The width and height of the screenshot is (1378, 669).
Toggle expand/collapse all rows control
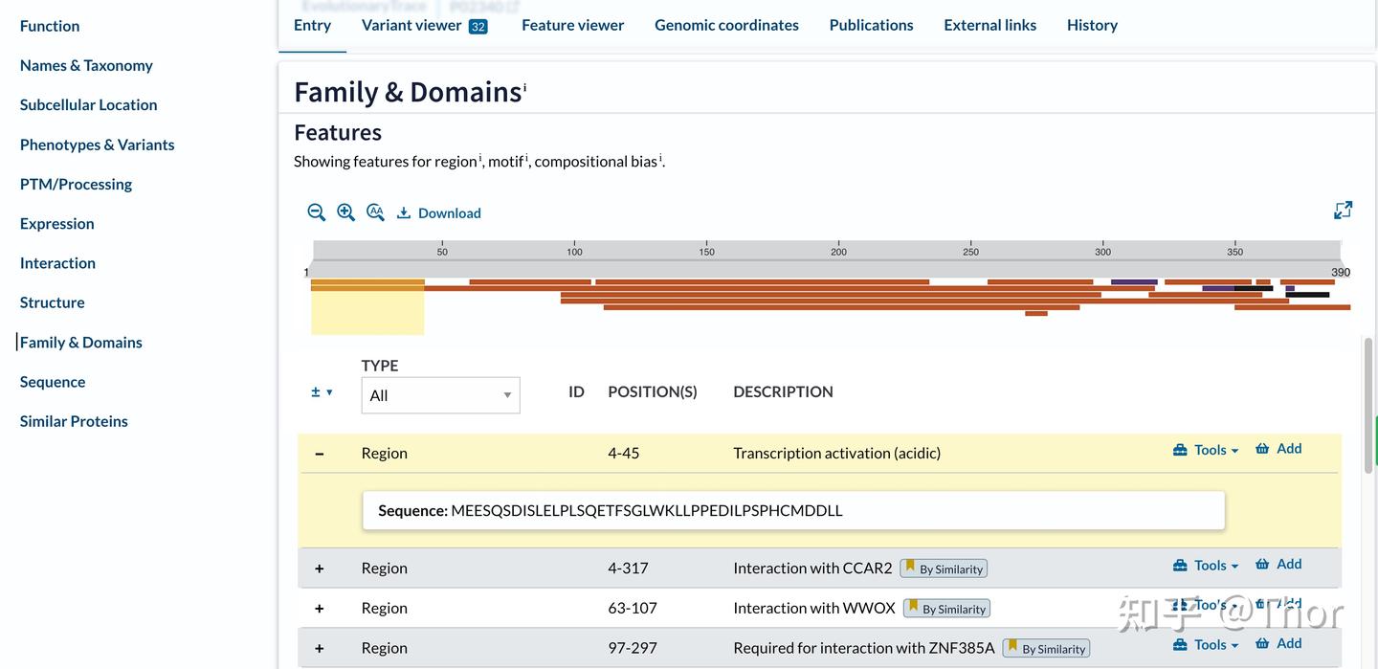(322, 391)
